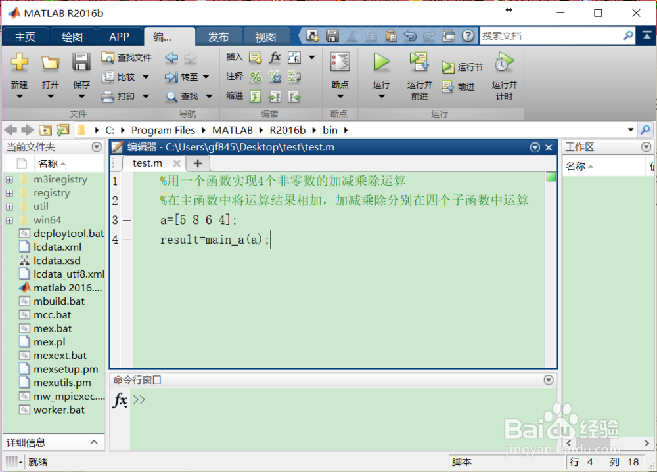Click the Undo icon in quick toolbar
657x472 pixels.
(410, 36)
